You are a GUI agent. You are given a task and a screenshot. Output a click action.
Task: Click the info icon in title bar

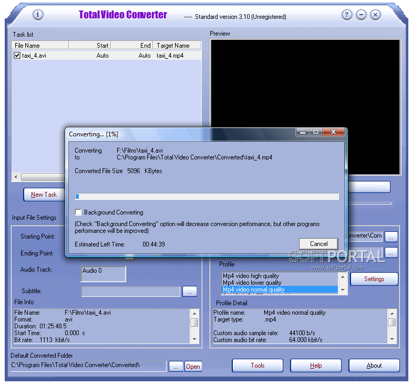pyautogui.click(x=38, y=14)
